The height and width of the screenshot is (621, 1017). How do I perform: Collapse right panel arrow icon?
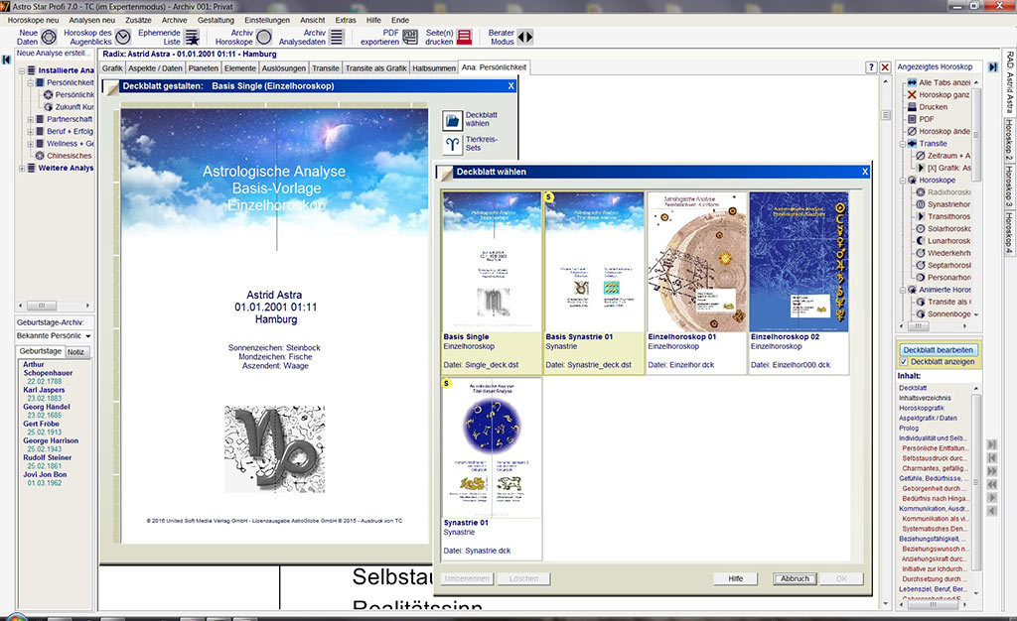pos(992,66)
